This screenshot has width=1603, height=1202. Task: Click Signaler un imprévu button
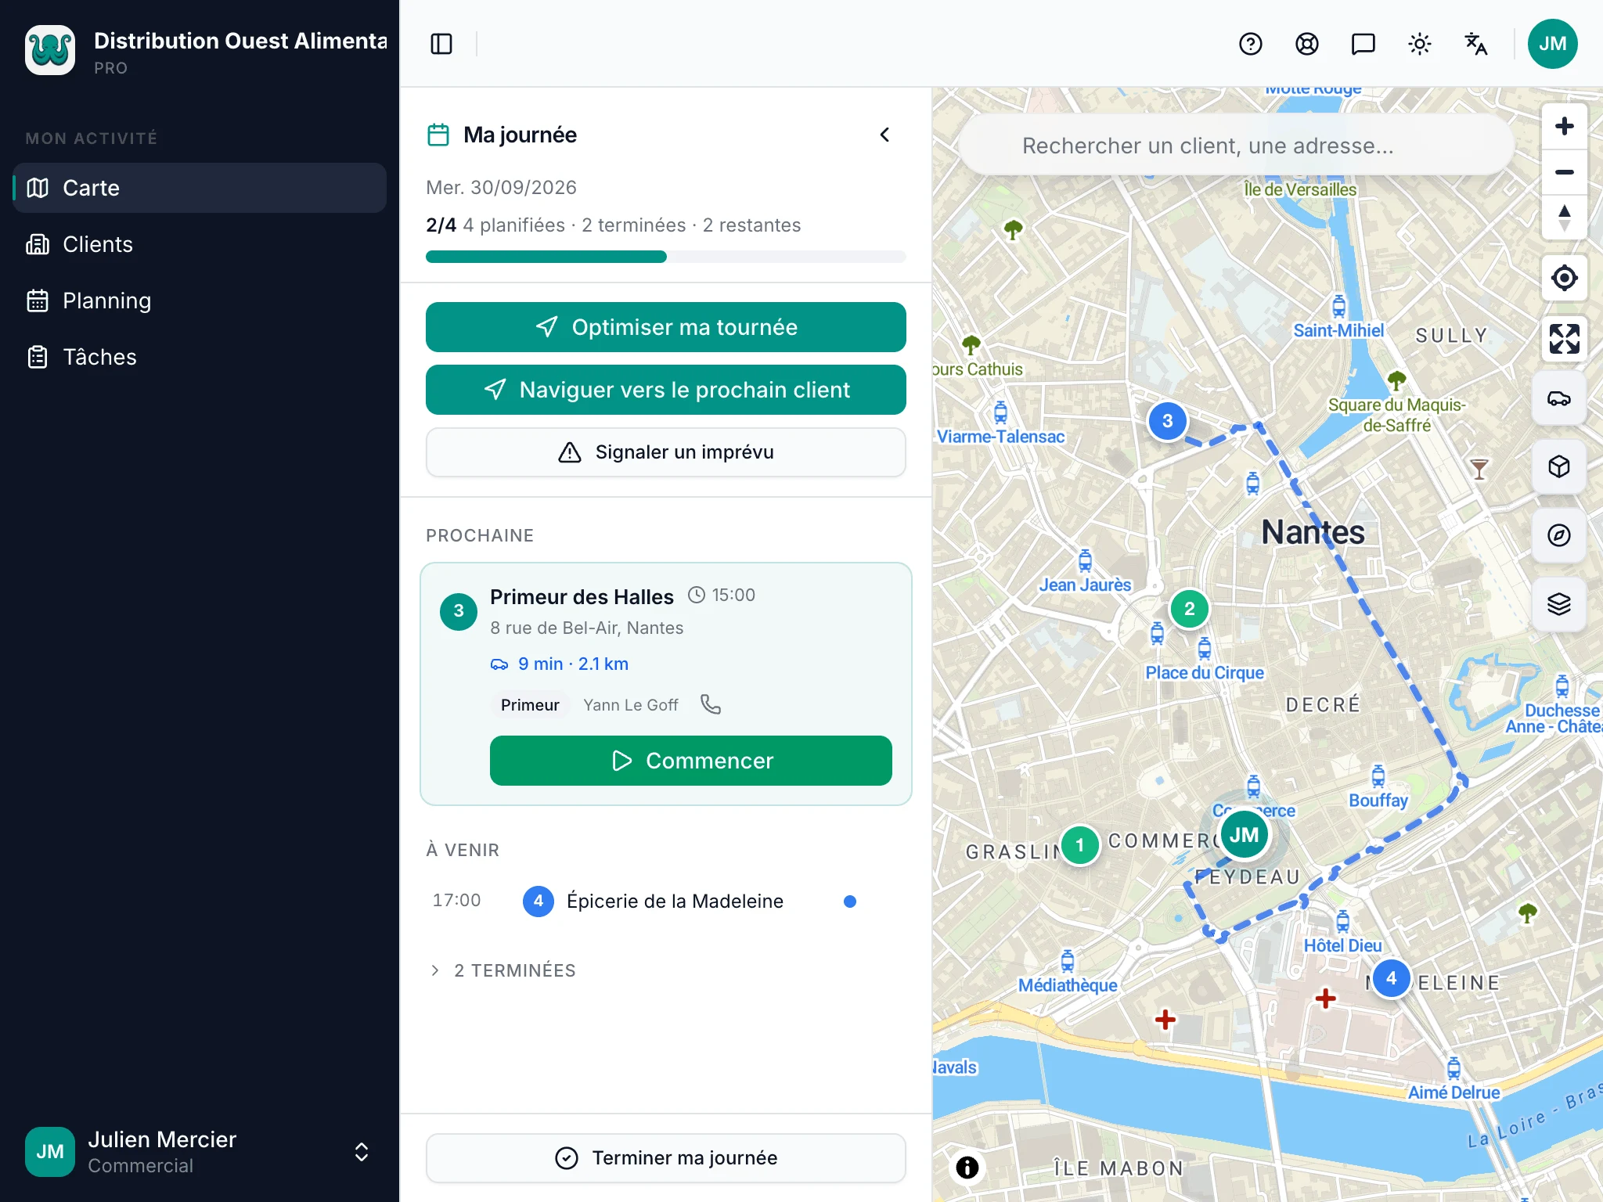click(666, 452)
